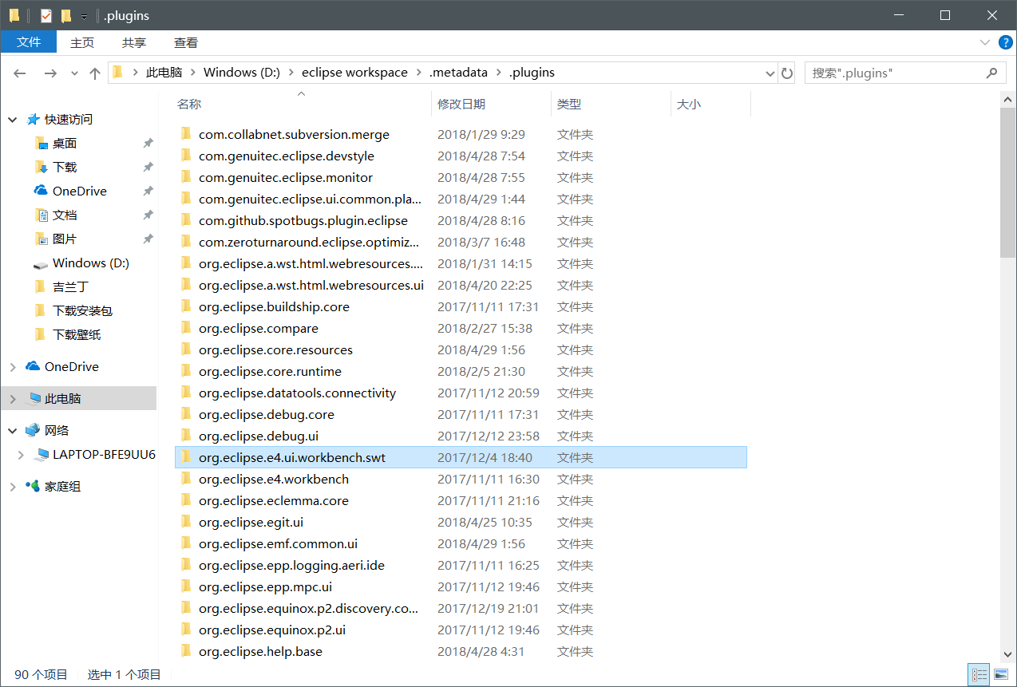Go back with the back arrow
This screenshot has width=1017, height=687.
[21, 73]
